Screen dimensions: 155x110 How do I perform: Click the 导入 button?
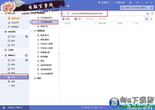78,19
